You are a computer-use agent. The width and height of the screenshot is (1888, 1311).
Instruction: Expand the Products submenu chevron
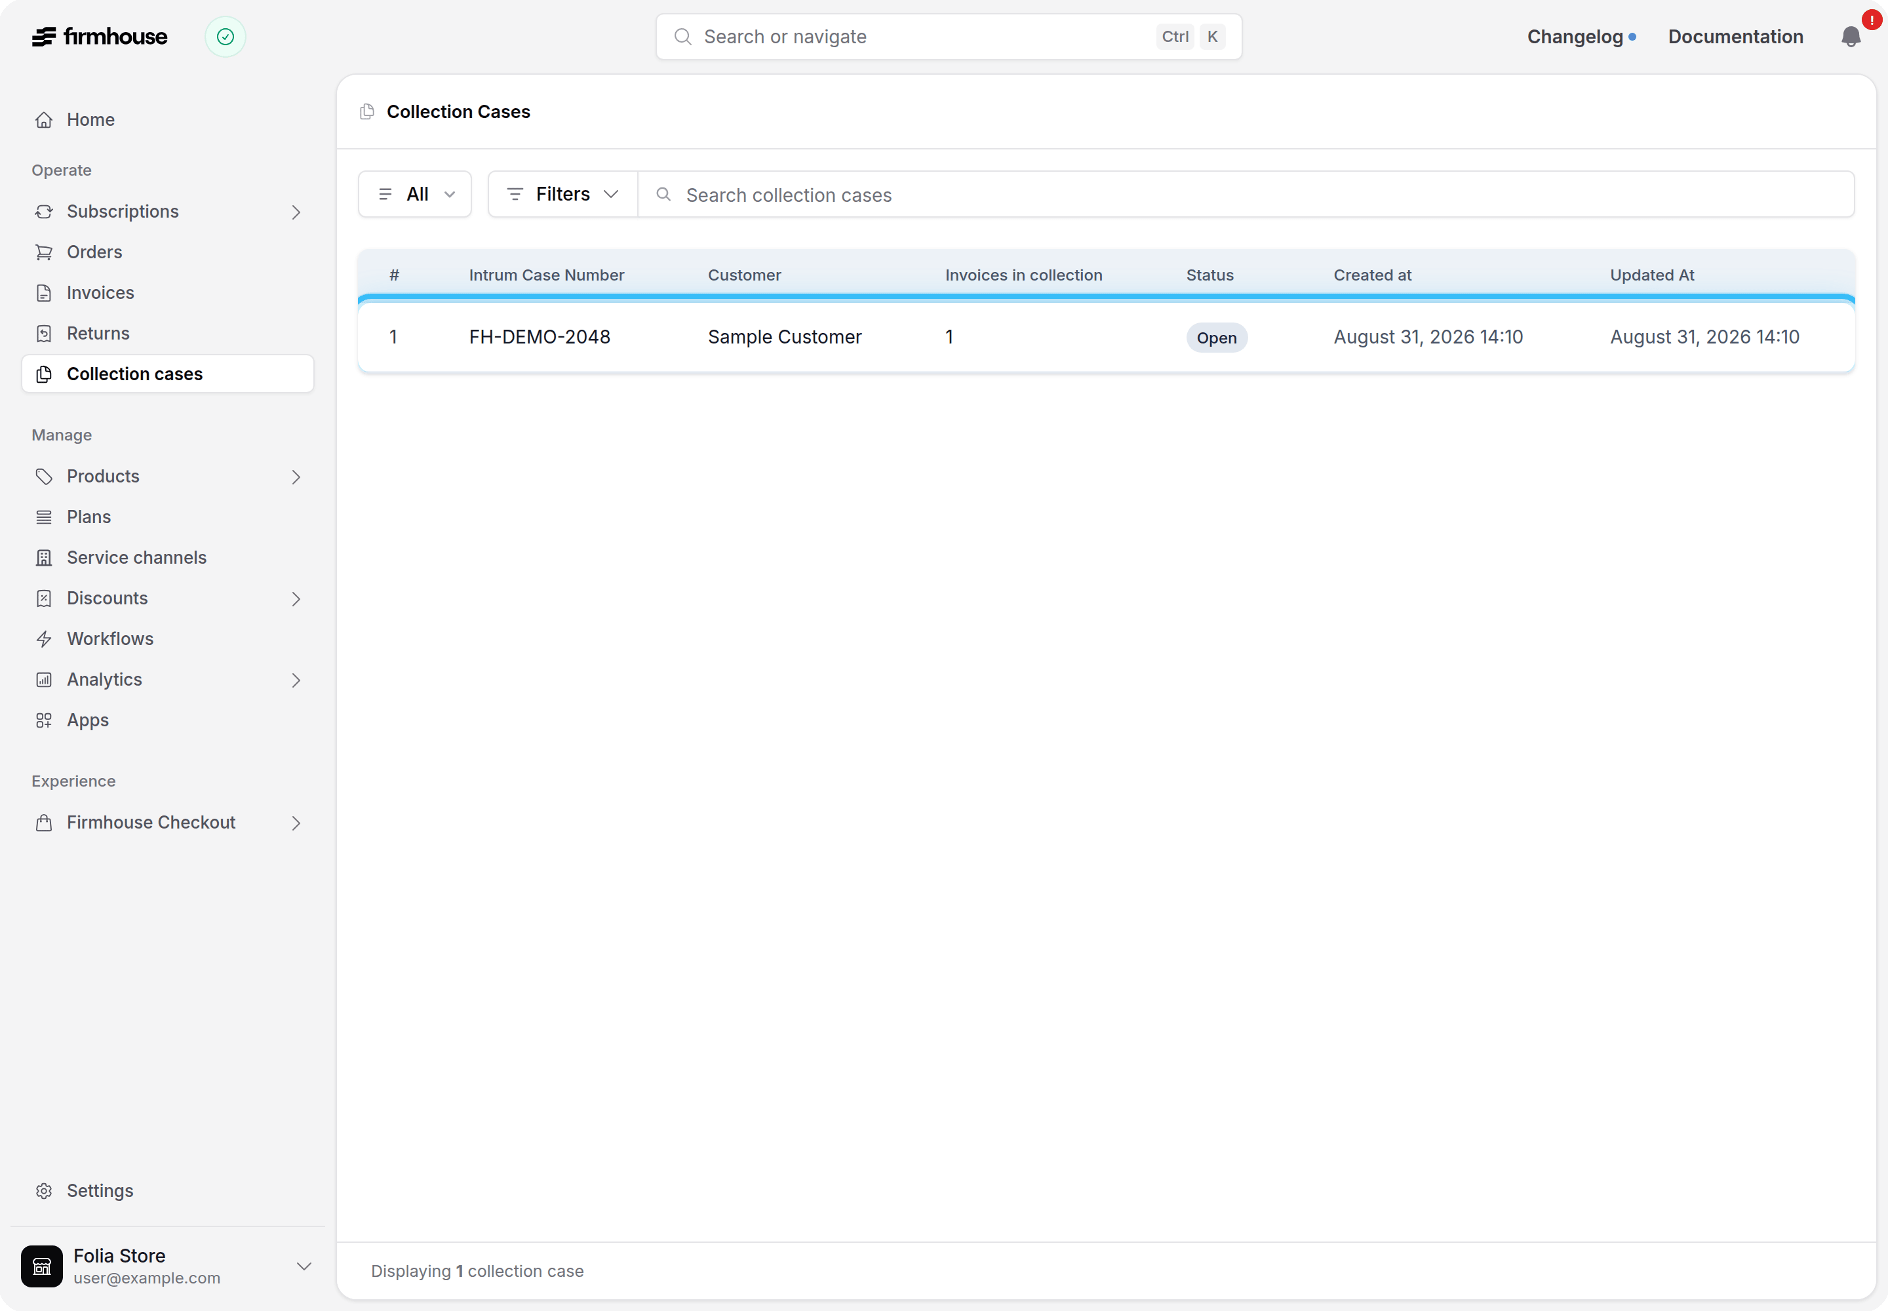(x=296, y=477)
